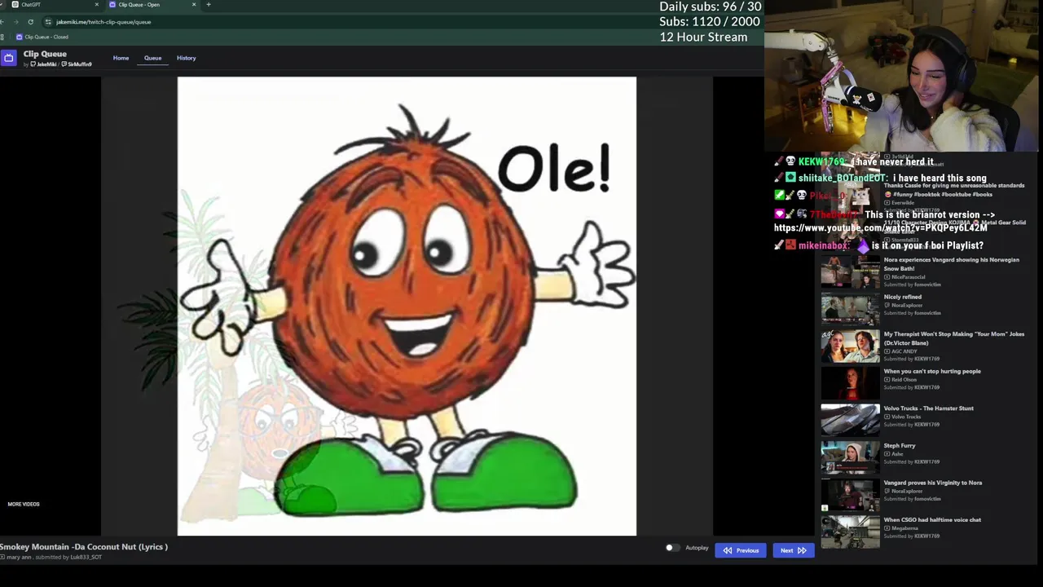Open the Home nav link
Screen dimensions: 1043x587
point(121,58)
